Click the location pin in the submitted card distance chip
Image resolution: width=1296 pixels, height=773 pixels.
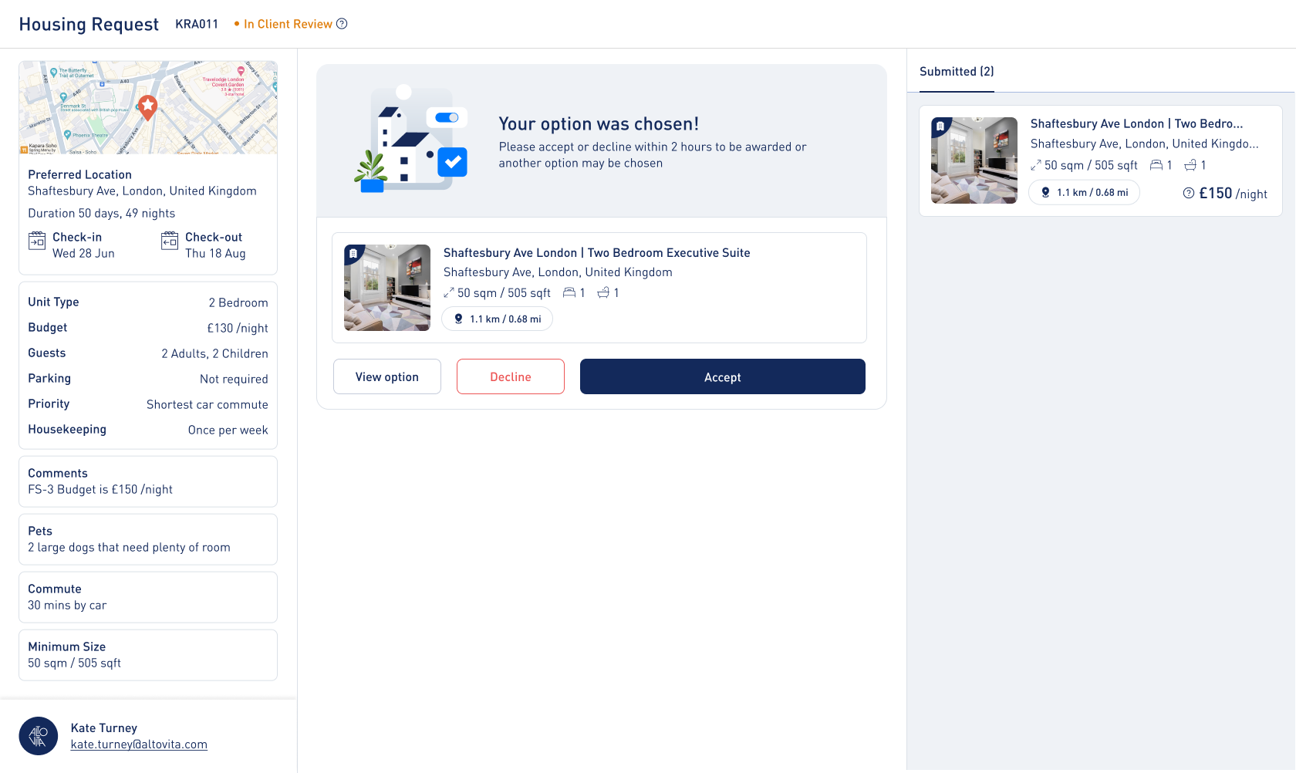[1045, 192]
